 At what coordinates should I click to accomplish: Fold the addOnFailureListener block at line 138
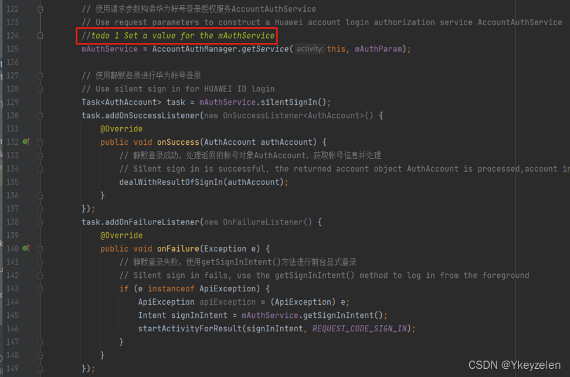click(x=40, y=222)
